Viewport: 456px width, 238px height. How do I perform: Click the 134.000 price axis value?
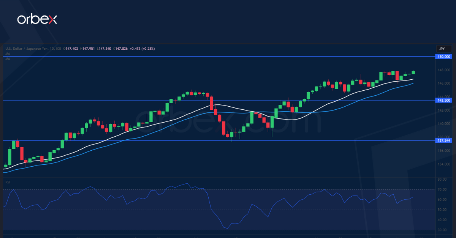tap(444, 164)
